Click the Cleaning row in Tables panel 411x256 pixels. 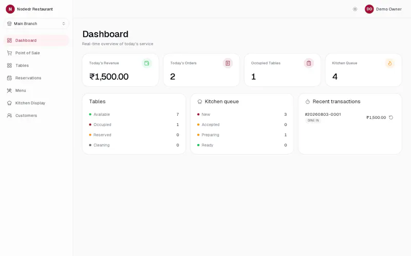(x=134, y=145)
